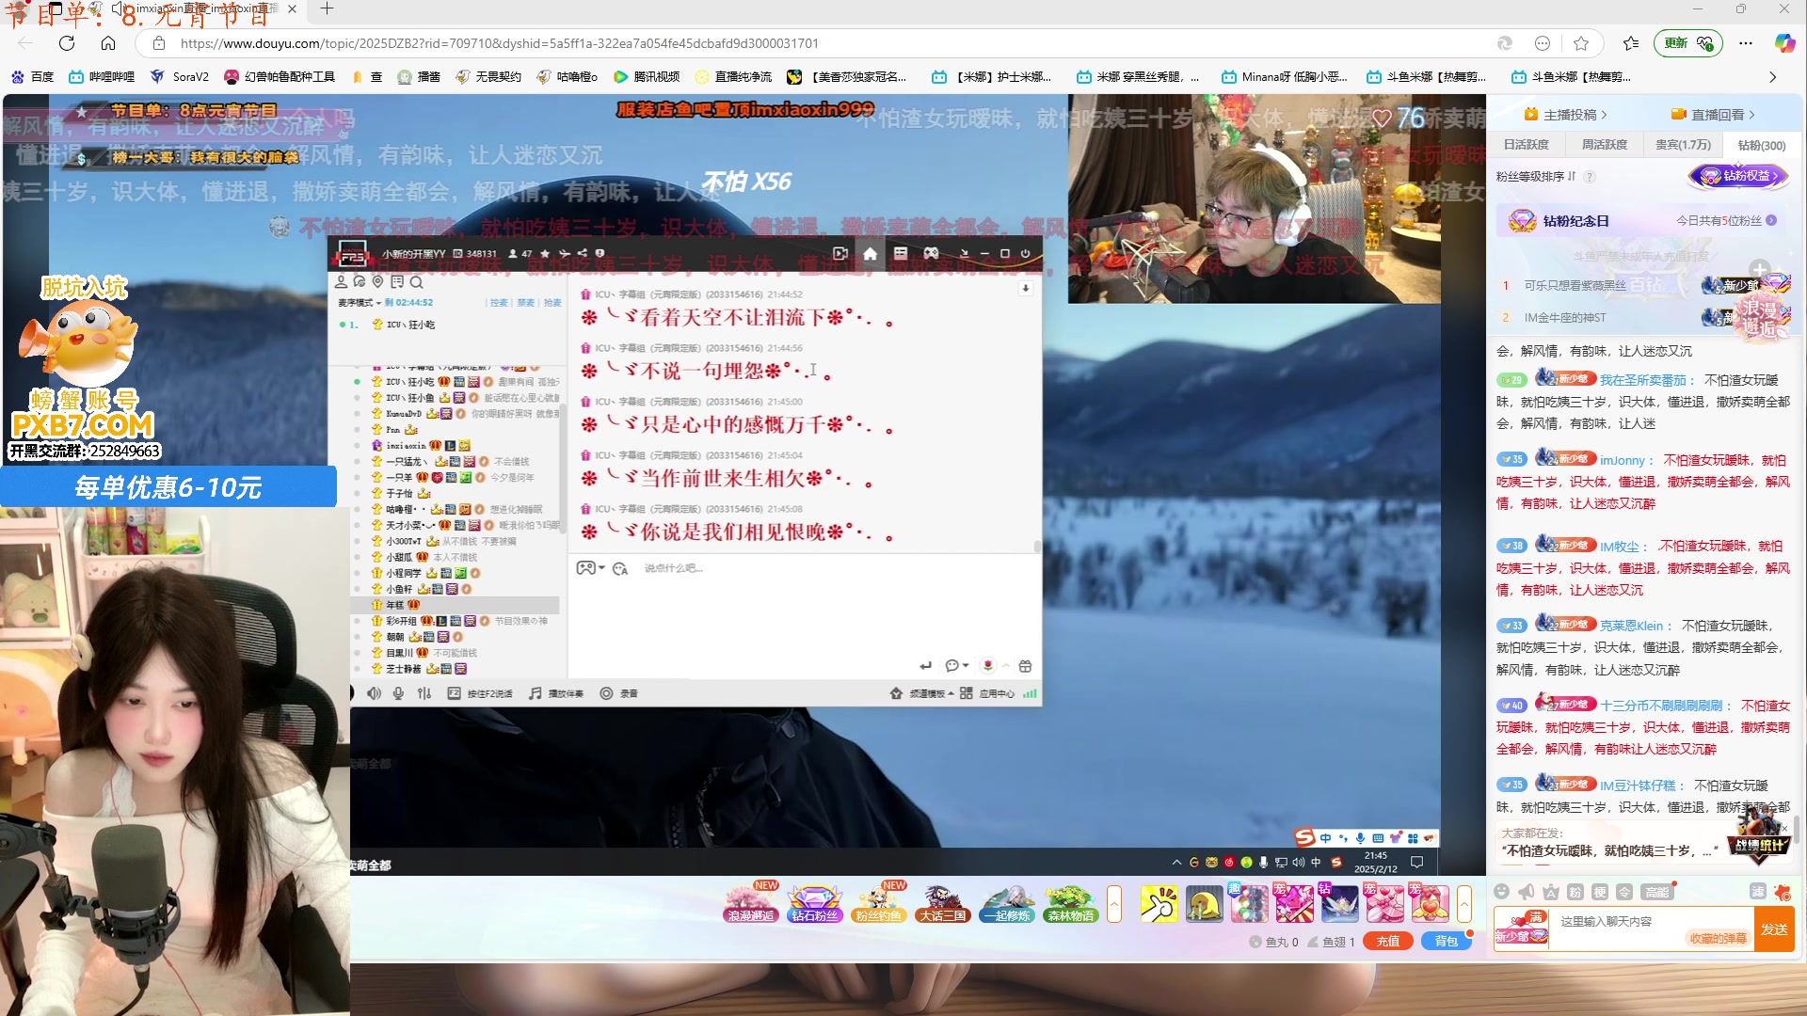
Task: Switch to 周活跃度 tab
Action: point(1604,145)
